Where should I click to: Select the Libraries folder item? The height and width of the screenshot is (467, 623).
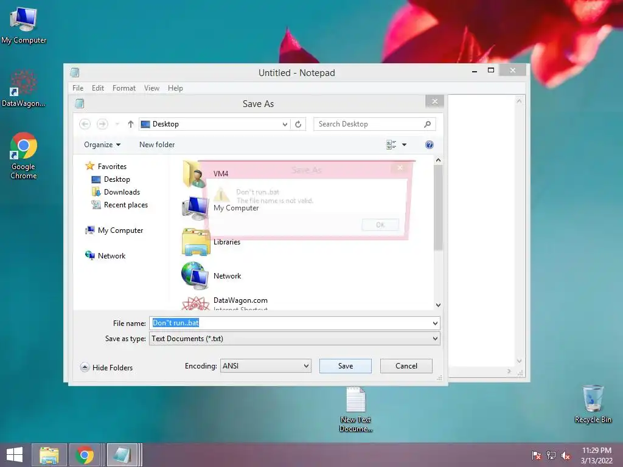pyautogui.click(x=211, y=242)
